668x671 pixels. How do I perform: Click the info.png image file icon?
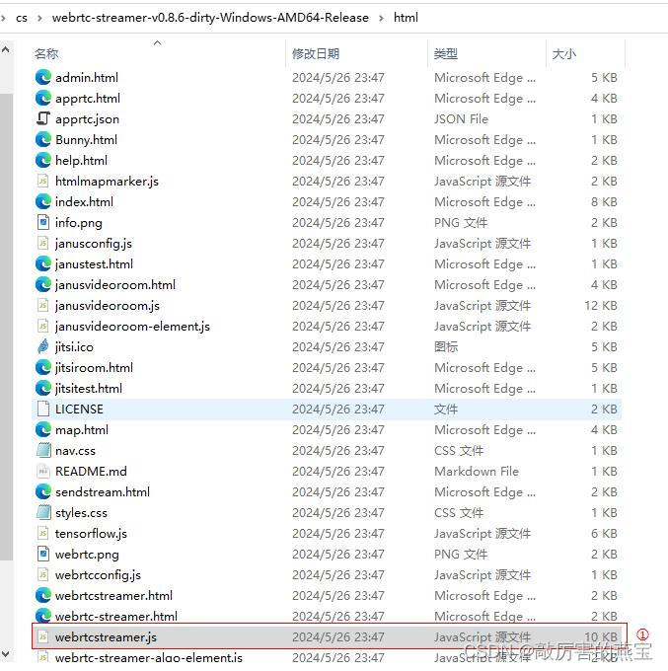[x=43, y=223]
